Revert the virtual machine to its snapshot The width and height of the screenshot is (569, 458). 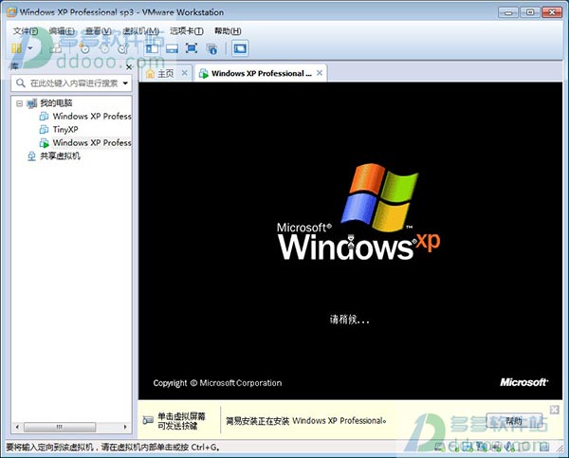tap(104, 48)
